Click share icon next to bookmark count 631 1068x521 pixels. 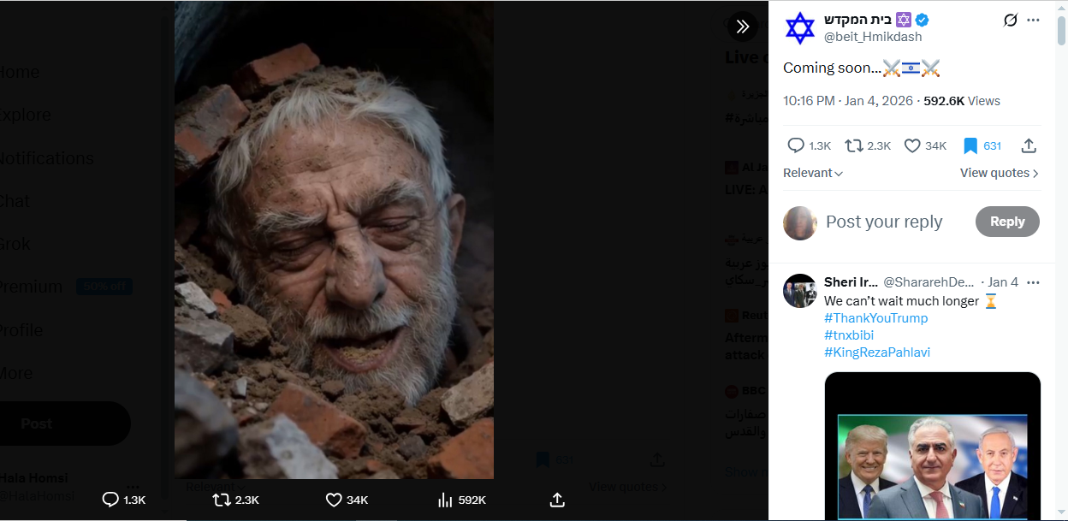pyautogui.click(x=1029, y=145)
